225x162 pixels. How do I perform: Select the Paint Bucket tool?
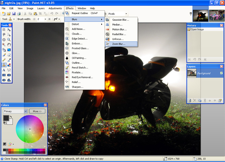pyautogui.click(x=4, y=50)
